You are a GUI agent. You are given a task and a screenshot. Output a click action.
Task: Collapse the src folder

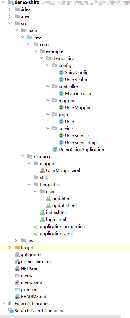point(10,23)
